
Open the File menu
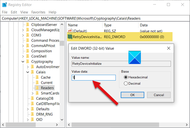tap(5, 12)
